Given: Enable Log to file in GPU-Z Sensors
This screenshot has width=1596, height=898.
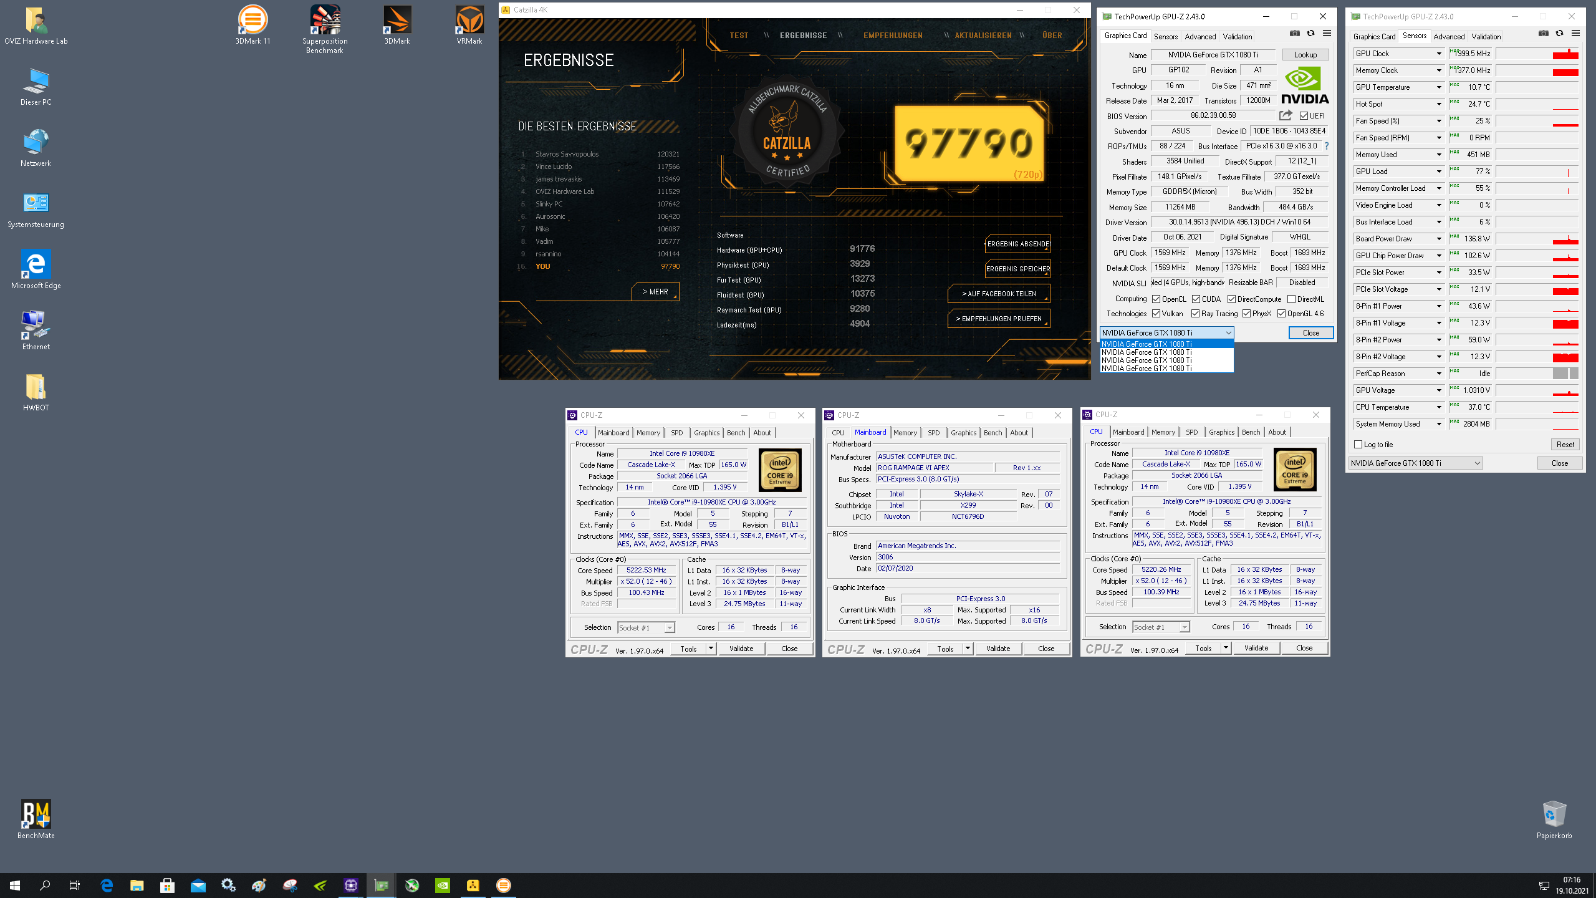Looking at the screenshot, I should click(x=1358, y=445).
